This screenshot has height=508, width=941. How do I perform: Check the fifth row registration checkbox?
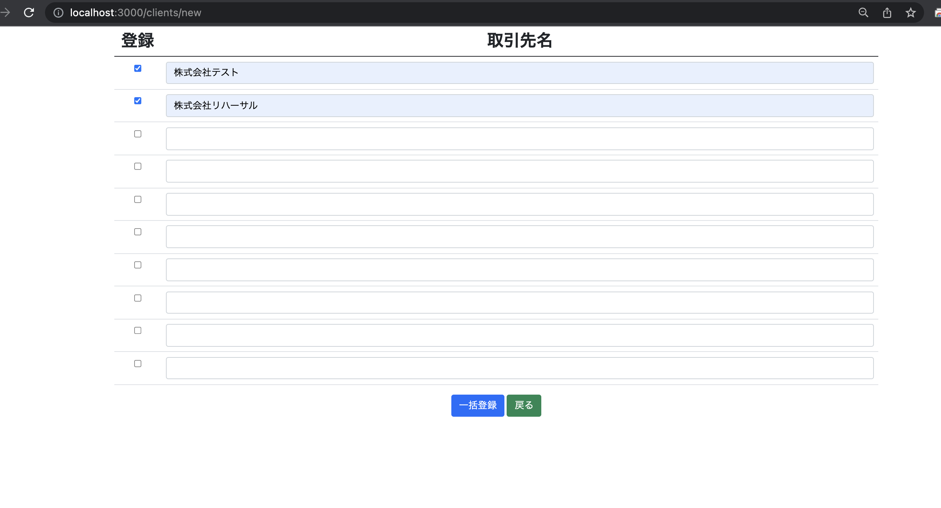[x=138, y=200]
